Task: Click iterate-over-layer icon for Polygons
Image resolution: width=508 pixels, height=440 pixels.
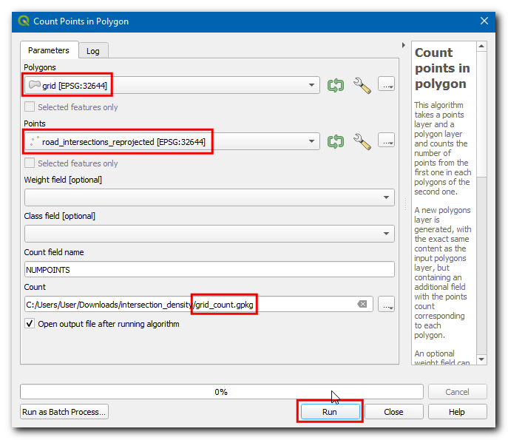Action: click(x=336, y=84)
